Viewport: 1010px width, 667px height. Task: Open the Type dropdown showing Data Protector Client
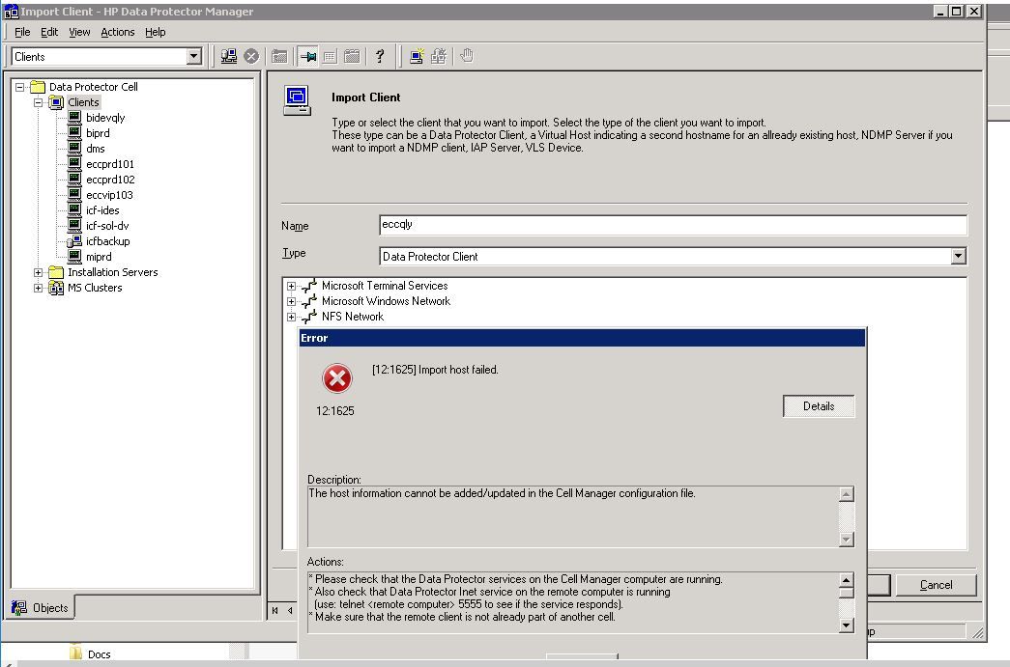(959, 256)
